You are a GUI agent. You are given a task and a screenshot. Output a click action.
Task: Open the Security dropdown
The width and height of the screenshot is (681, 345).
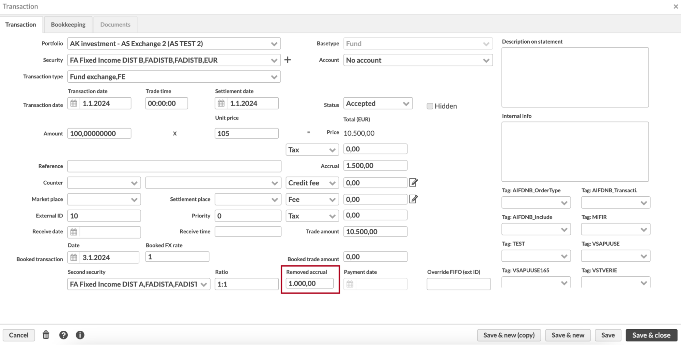click(x=174, y=60)
